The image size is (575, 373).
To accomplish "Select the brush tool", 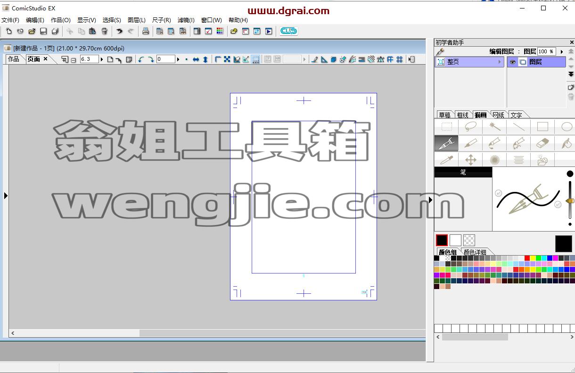I will (494, 143).
